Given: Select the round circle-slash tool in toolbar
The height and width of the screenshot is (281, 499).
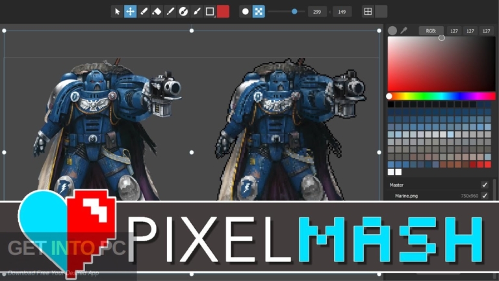Looking at the screenshot, I should [x=183, y=12].
